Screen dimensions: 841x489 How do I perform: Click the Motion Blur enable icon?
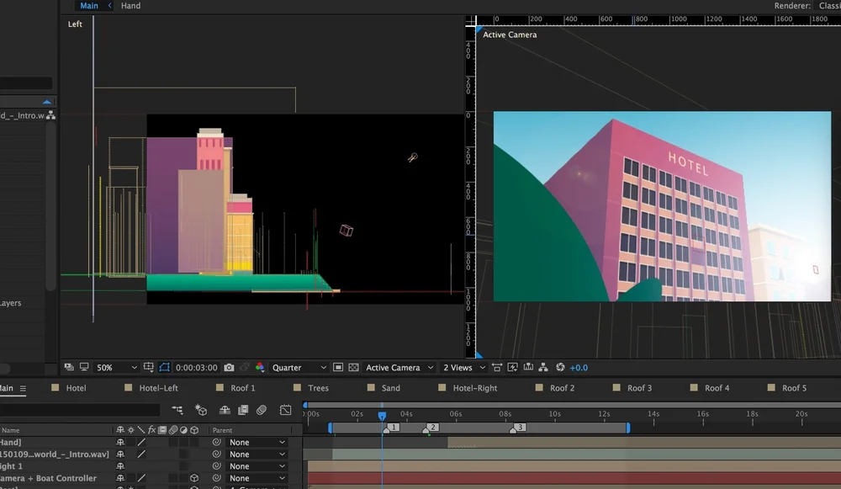[x=262, y=410]
